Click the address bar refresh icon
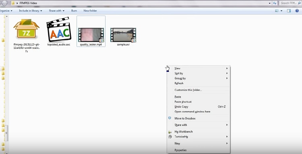Viewport: 302px width, 154px height. [x=275, y=3]
